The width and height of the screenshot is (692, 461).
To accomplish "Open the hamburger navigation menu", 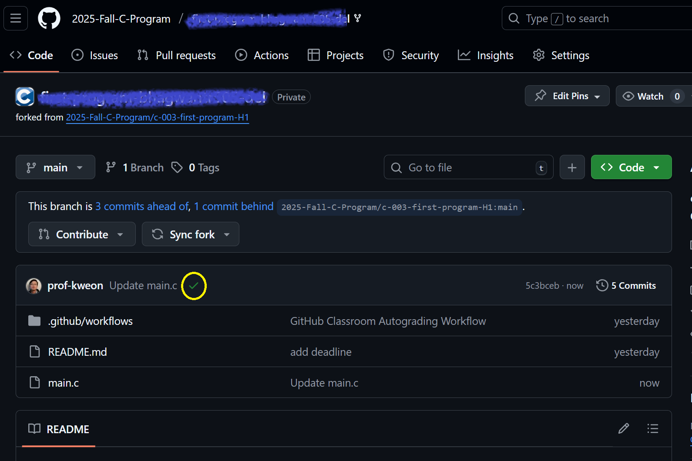I will (x=16, y=18).
